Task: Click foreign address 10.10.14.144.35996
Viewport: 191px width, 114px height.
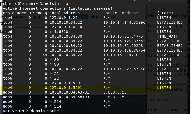Action: (x=124, y=22)
